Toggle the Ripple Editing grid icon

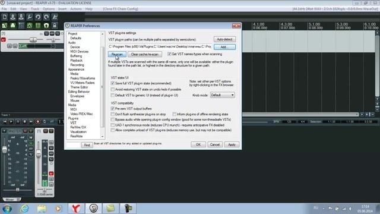coord(21,25)
